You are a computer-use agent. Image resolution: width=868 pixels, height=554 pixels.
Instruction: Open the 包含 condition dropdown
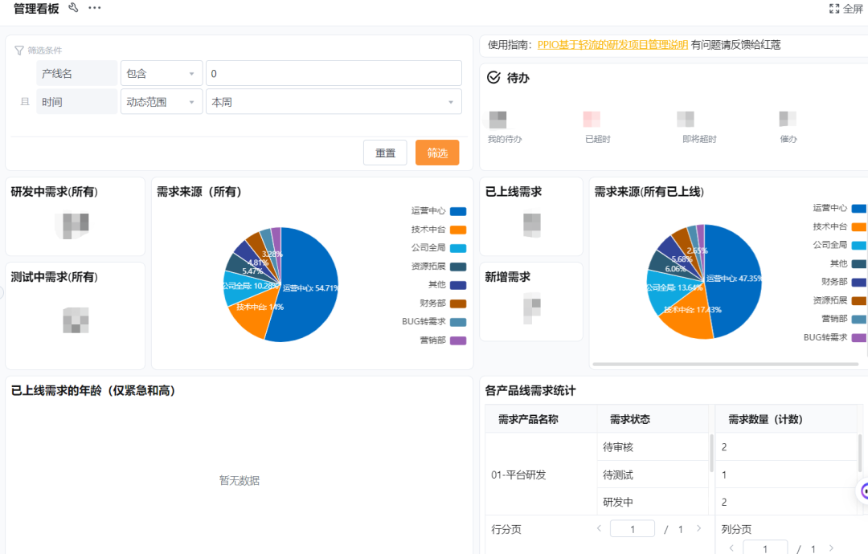[162, 74]
